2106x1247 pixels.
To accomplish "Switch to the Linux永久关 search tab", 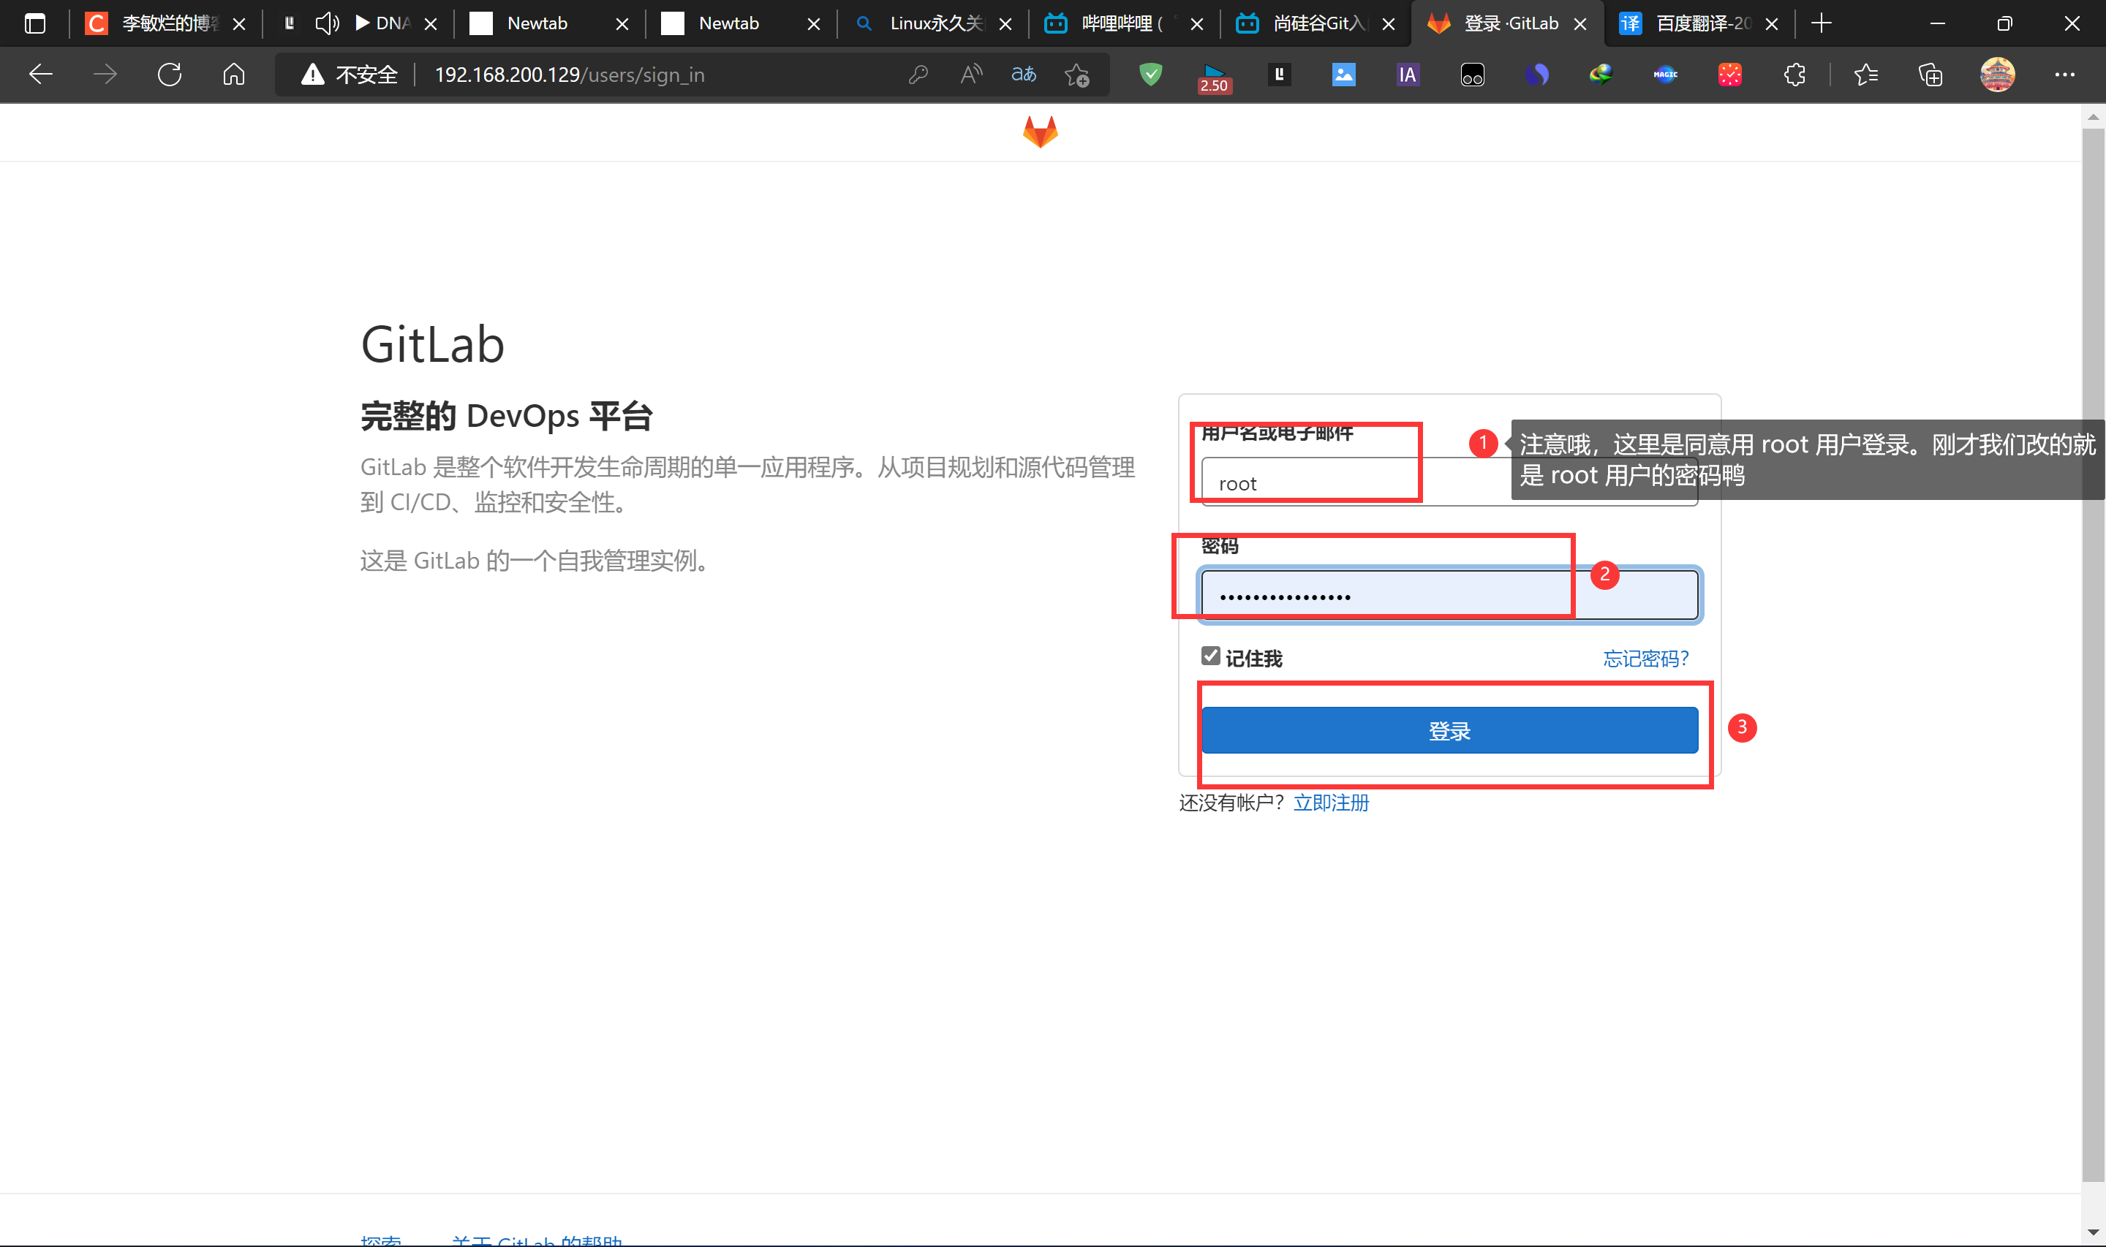I will click(x=933, y=23).
